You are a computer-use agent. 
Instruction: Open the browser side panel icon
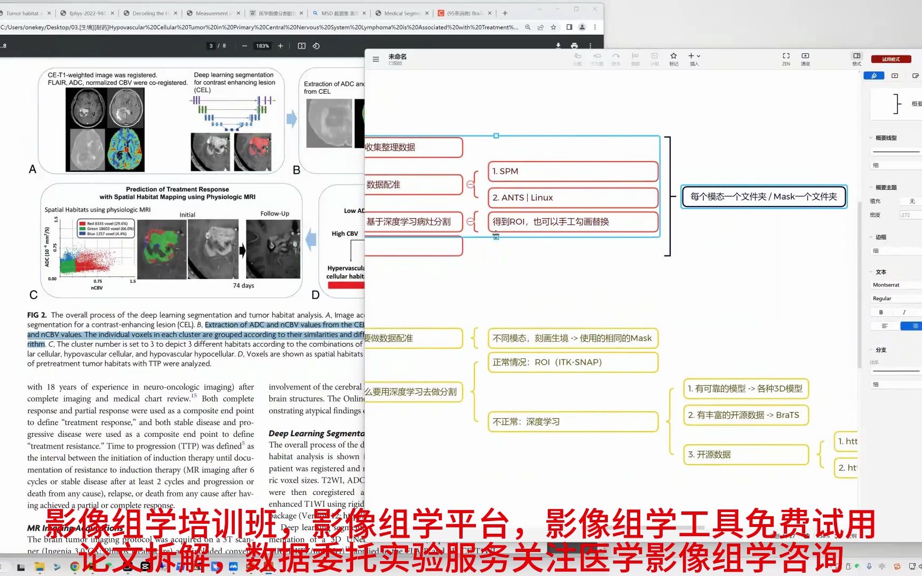[569, 27]
